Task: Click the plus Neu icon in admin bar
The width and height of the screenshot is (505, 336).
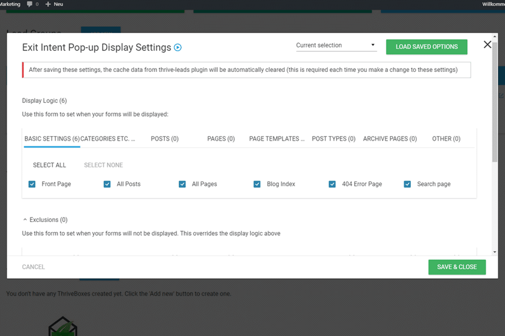Action: (48, 4)
